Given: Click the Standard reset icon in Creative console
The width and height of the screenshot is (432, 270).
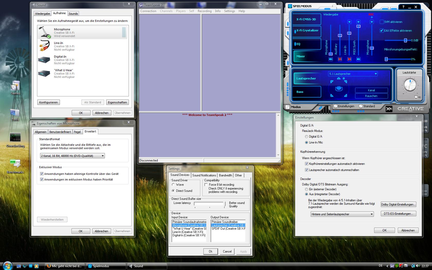Looking at the screenshot, I should pos(361,106).
